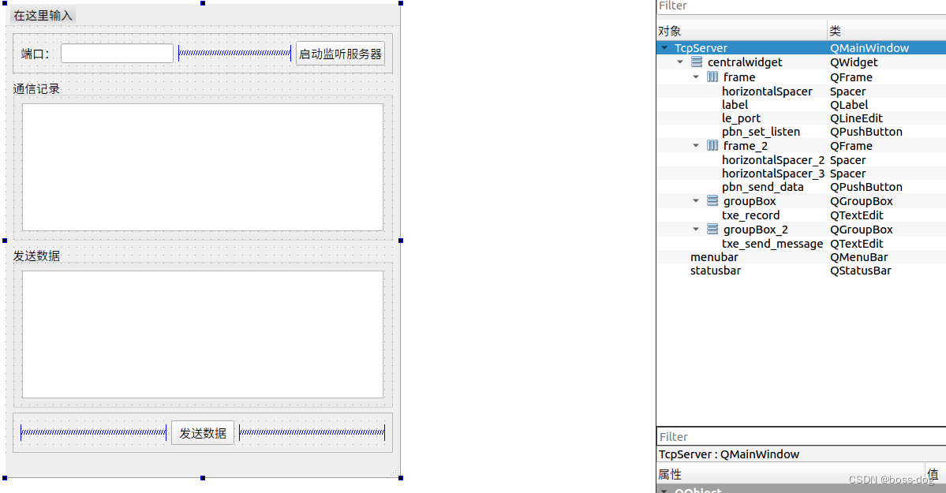Click the centralwidget vertical layout icon

(696, 62)
